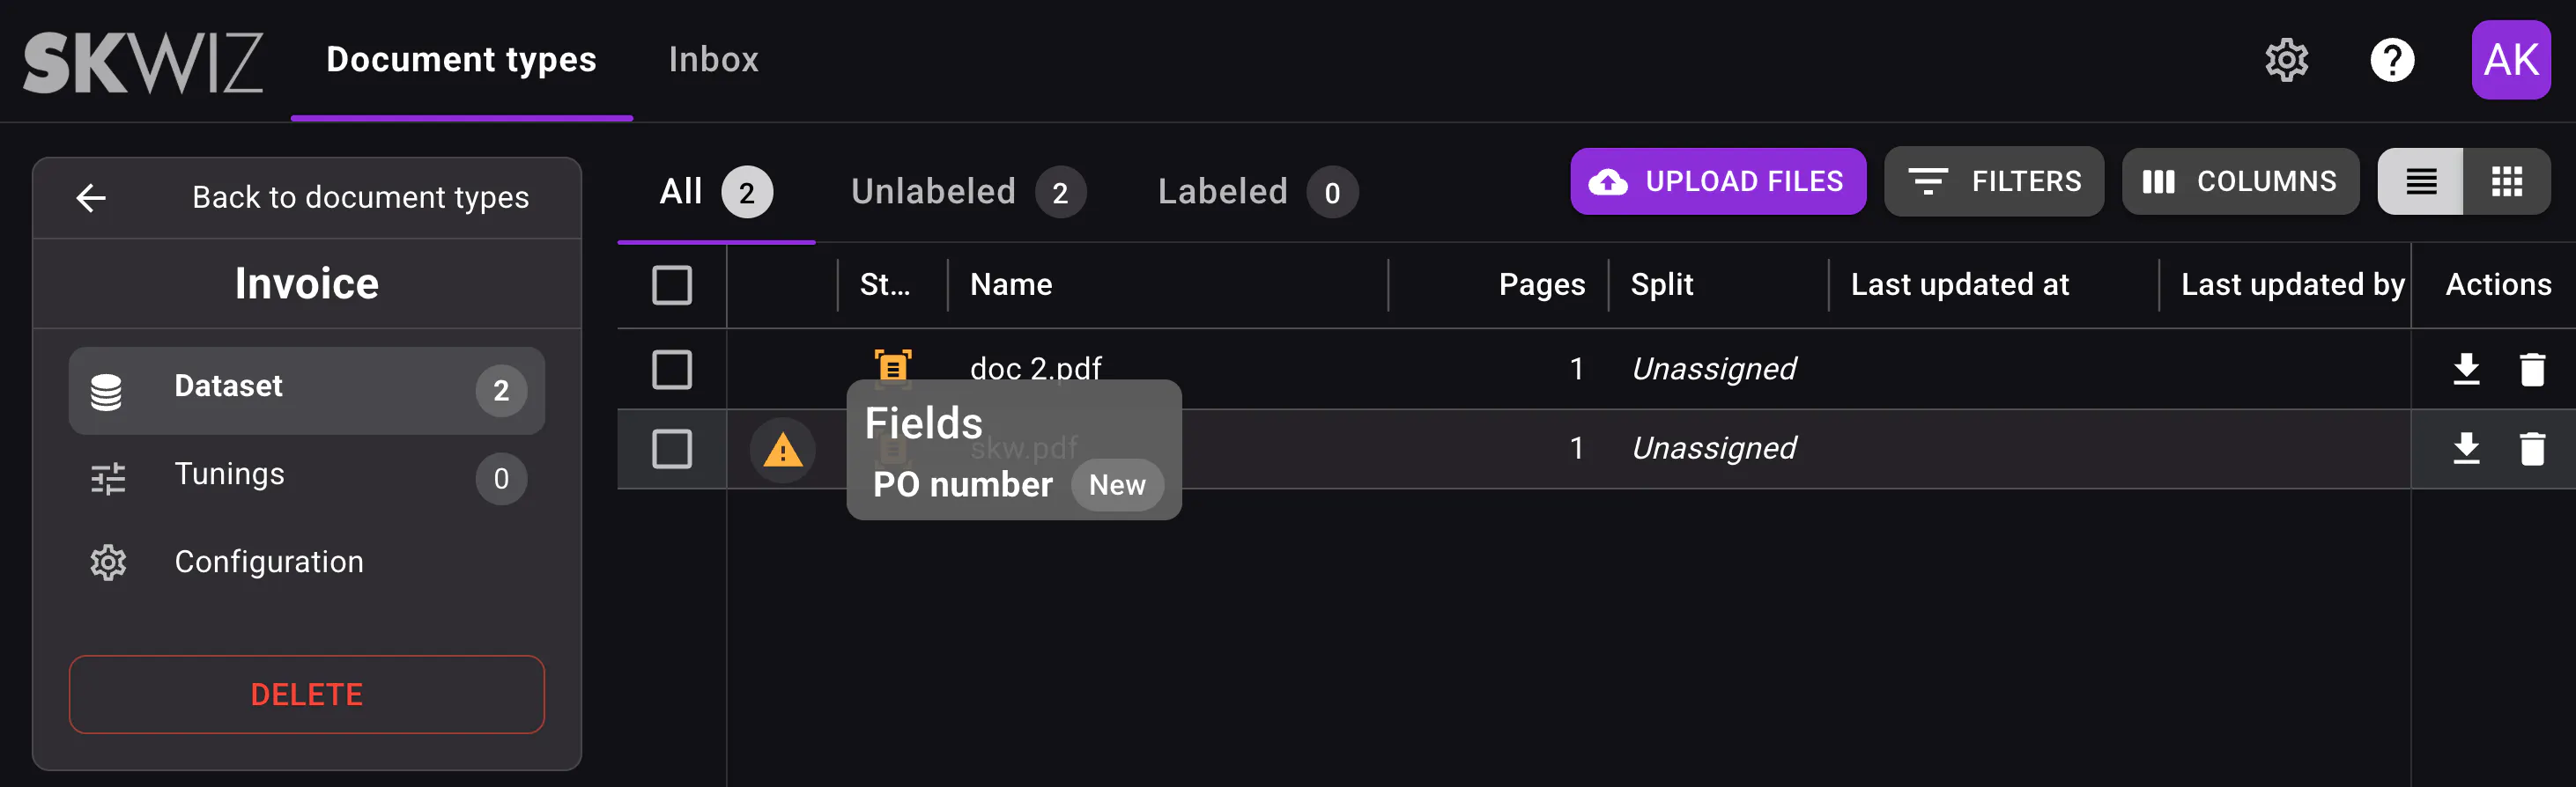Viewport: 2576px width, 787px height.
Task: Open the FILTERS panel
Action: pos(1994,180)
